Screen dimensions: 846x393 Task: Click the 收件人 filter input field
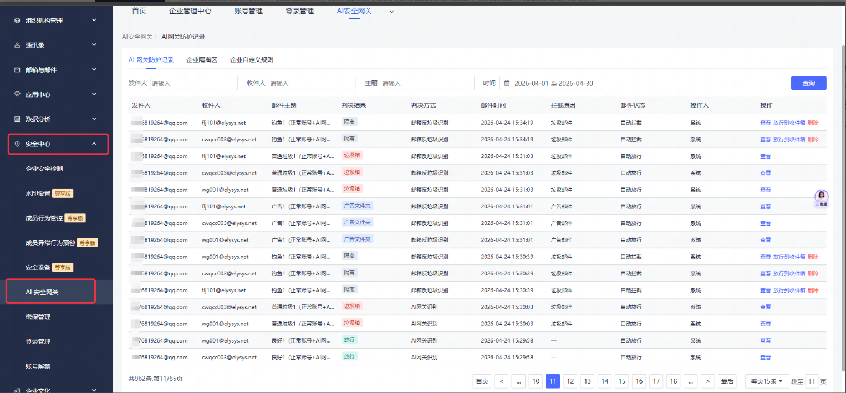click(x=312, y=83)
